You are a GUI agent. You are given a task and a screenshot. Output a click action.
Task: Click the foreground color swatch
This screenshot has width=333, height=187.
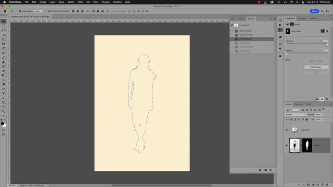pos(2,124)
